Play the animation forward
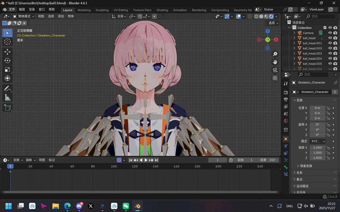 coord(146,160)
